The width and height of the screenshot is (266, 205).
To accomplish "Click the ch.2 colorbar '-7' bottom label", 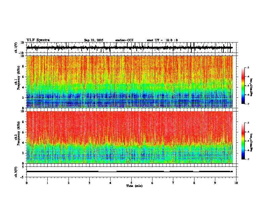I will 248,159.
